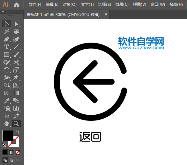The width and height of the screenshot is (187, 165).
Task: Select the Scissors tool
Action: pos(16,62)
